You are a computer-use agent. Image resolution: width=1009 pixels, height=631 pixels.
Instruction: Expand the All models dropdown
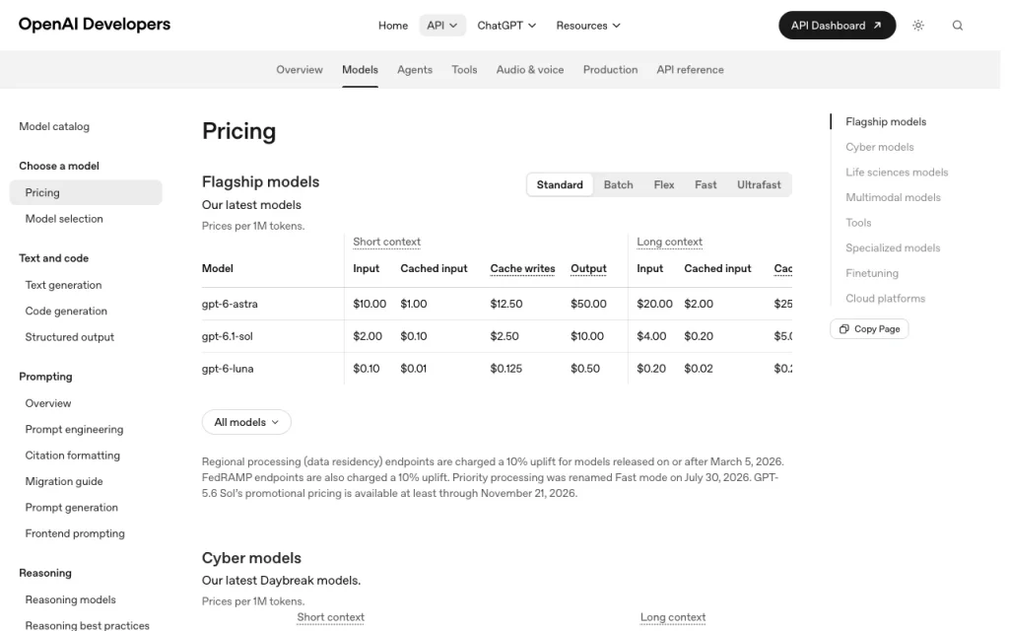[x=246, y=422]
